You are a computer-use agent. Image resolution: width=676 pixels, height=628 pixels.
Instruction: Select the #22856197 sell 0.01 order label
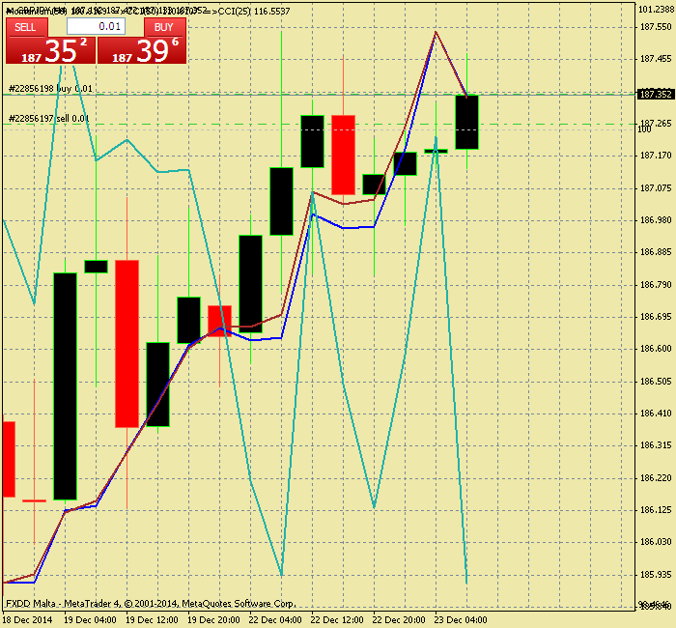coord(48,119)
